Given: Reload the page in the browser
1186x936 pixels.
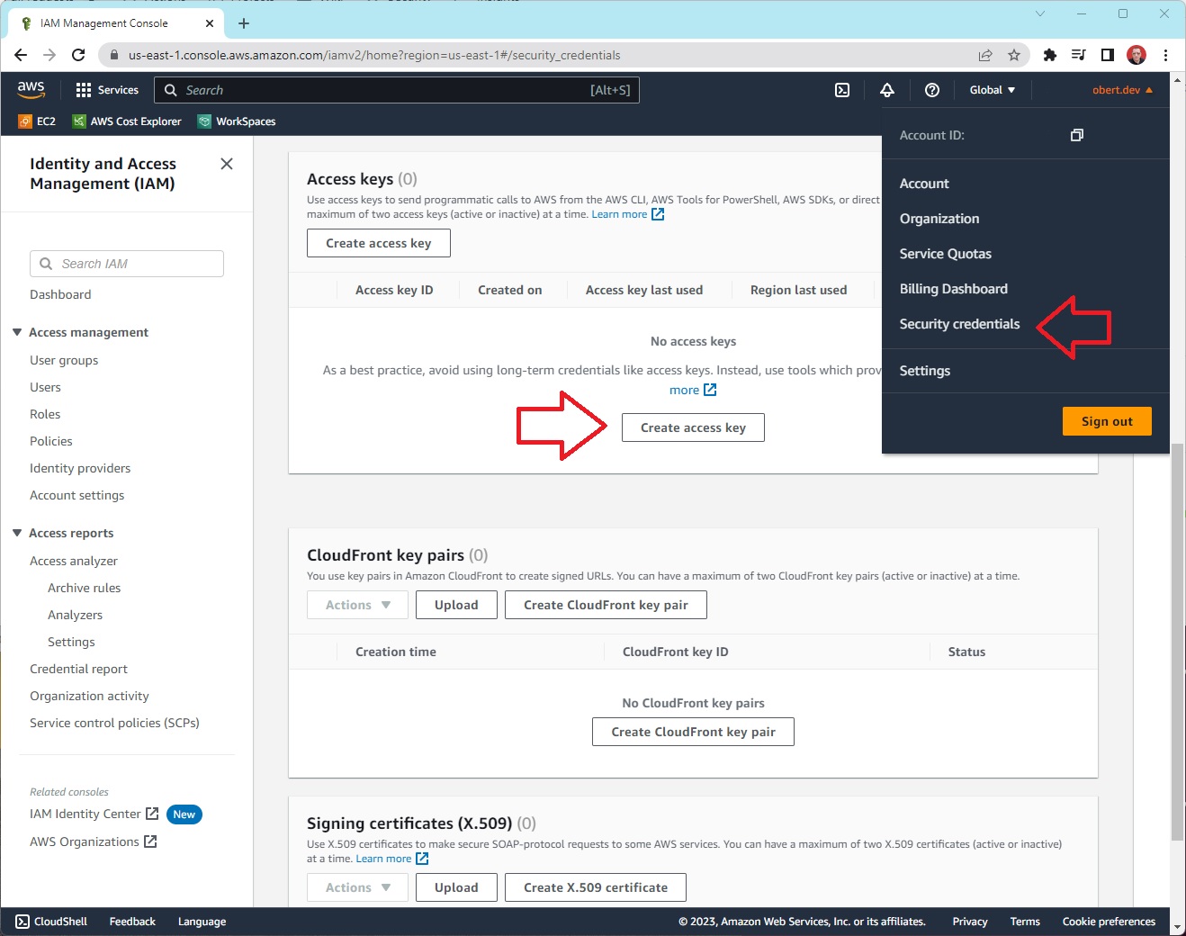Looking at the screenshot, I should point(78,55).
